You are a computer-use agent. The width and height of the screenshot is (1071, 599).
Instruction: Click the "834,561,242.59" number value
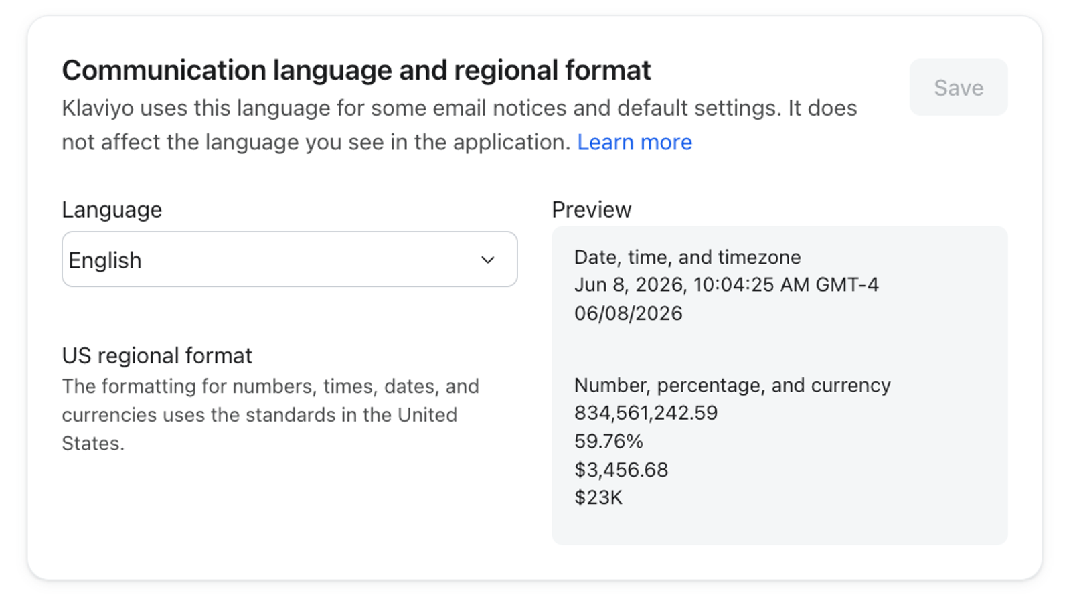646,413
